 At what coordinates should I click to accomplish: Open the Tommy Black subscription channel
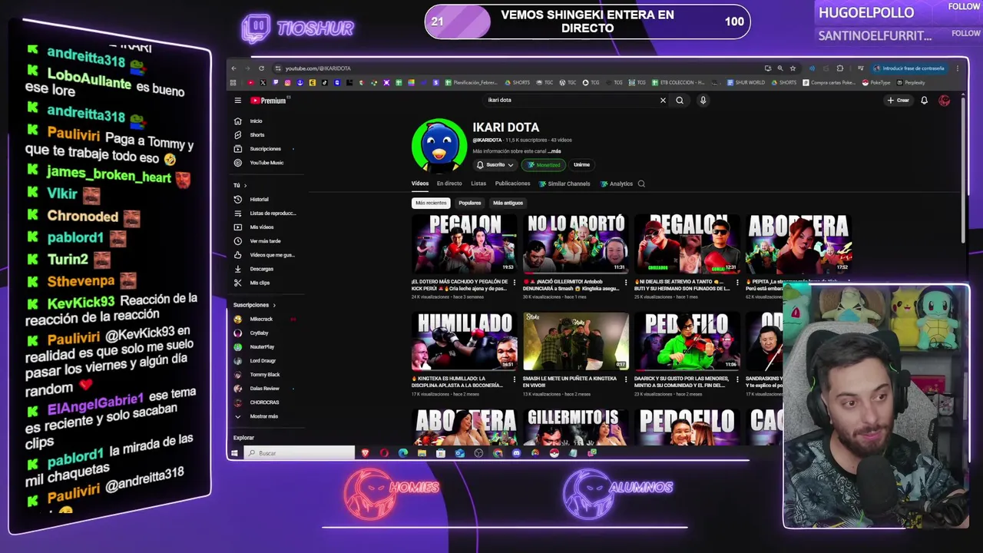pos(265,375)
